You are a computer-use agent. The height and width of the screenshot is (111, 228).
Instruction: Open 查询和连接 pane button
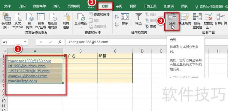point(99,15)
